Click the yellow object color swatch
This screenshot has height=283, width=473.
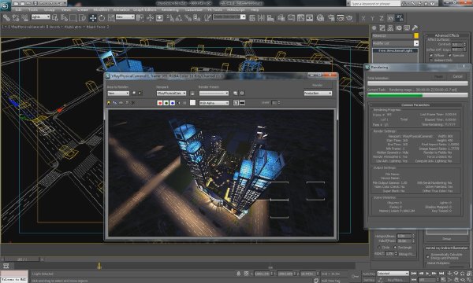coord(416,36)
